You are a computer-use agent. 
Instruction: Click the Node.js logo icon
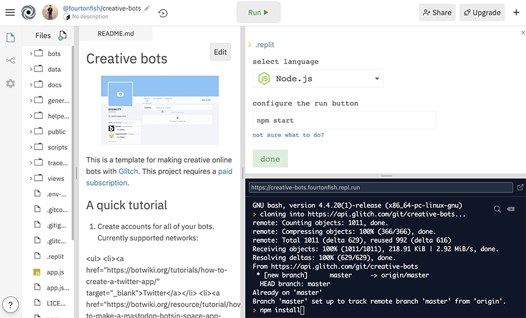pos(264,79)
